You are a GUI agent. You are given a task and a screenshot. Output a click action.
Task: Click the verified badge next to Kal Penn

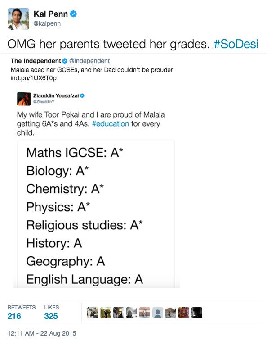click(x=73, y=14)
